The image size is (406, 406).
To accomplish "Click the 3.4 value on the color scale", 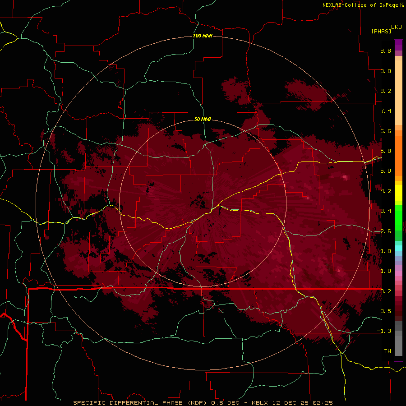I will coord(386,211).
